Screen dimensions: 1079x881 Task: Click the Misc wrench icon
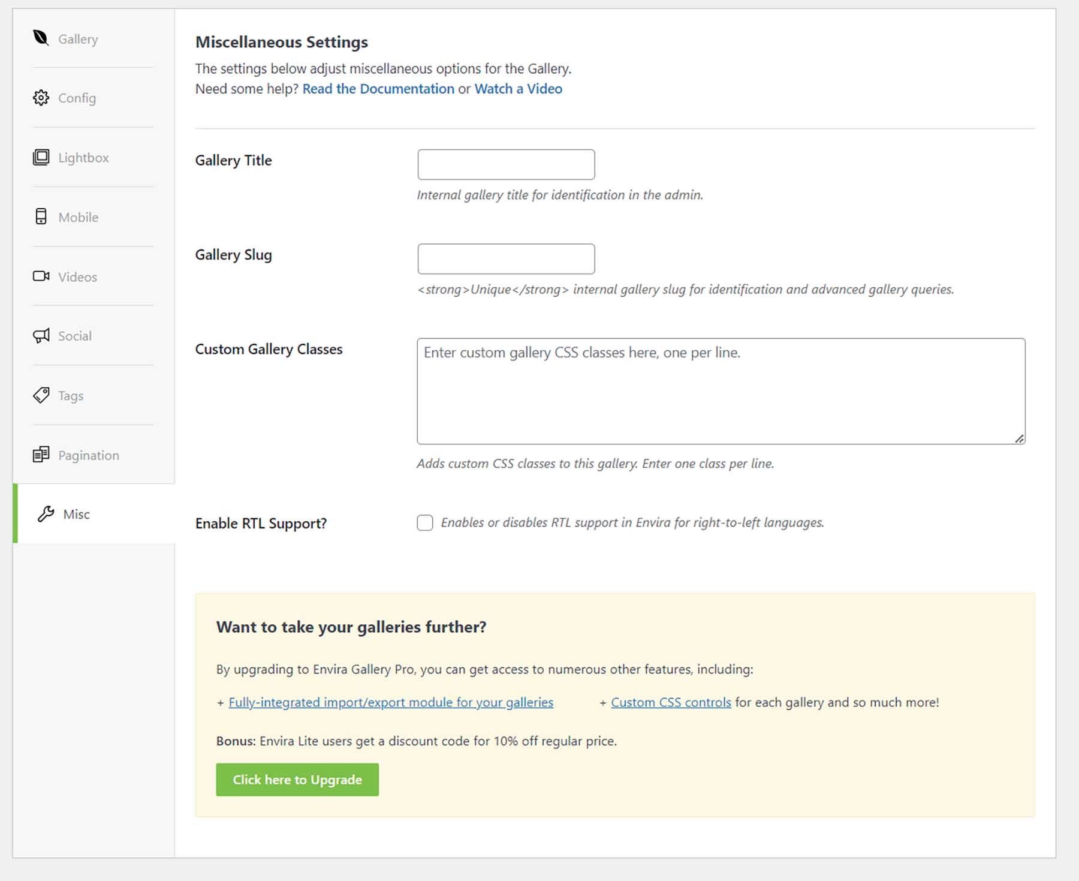pyautogui.click(x=46, y=514)
